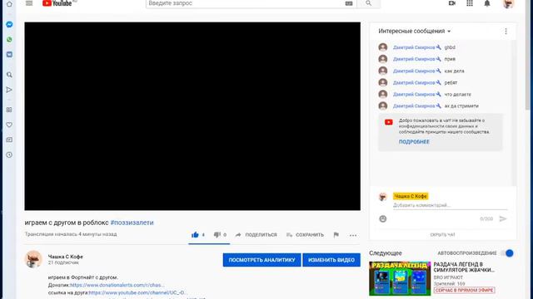
Task: Open the sidebar news icon
Action: tap(9, 140)
